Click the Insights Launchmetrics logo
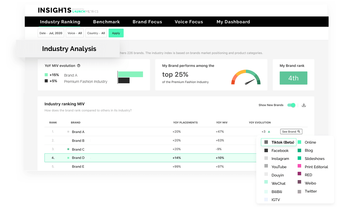Image resolution: width=341 pixels, height=207 pixels. 68,10
